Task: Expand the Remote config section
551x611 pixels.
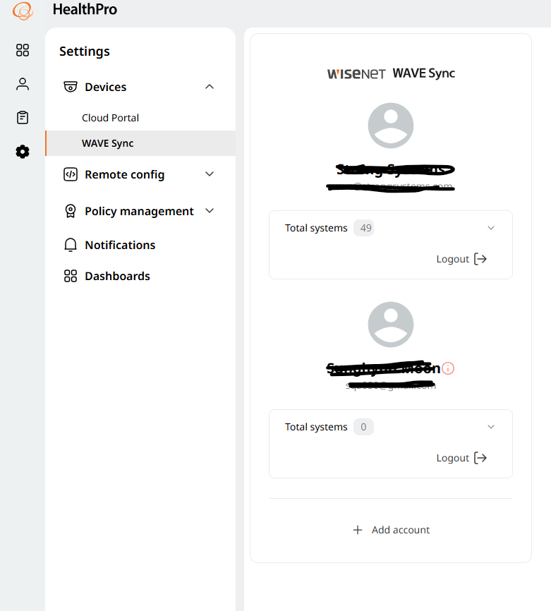Action: (210, 174)
